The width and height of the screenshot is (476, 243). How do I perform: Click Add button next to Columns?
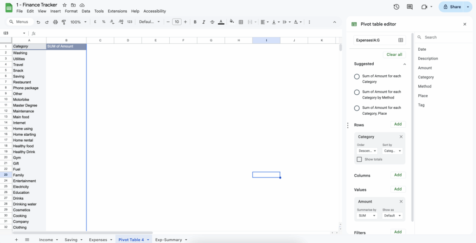pos(398,175)
